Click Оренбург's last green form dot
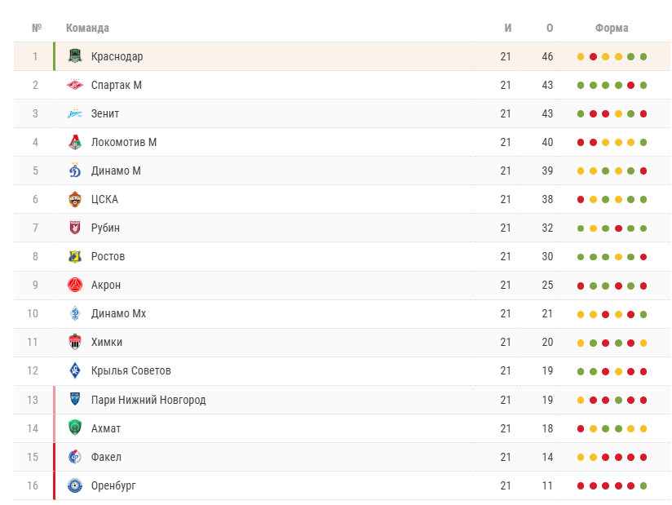 click(x=643, y=485)
